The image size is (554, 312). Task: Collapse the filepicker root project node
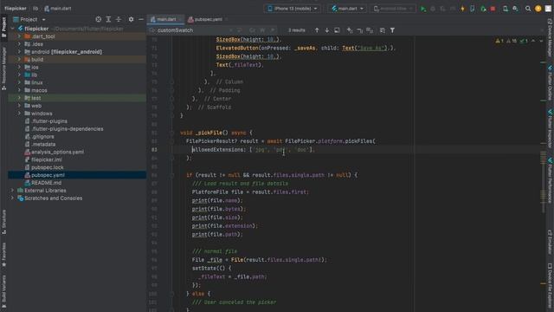click(x=12, y=29)
